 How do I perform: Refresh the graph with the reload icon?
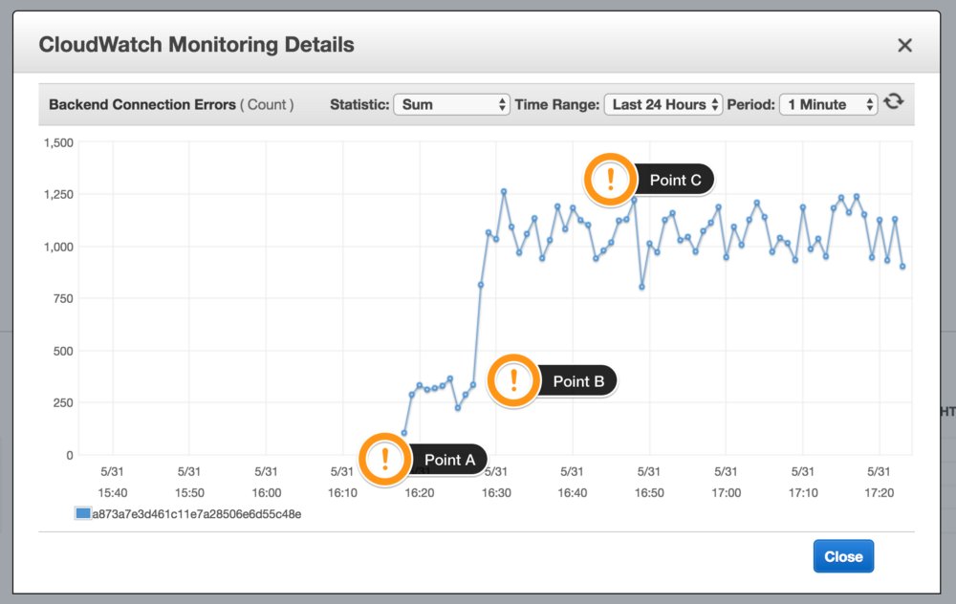894,101
